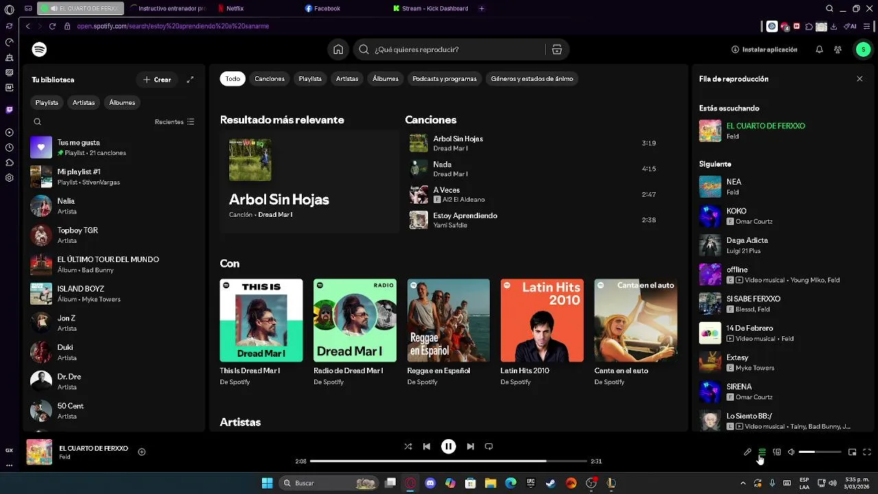The width and height of the screenshot is (878, 494).
Task: Open the Opera AI assistant button
Action: tap(851, 26)
